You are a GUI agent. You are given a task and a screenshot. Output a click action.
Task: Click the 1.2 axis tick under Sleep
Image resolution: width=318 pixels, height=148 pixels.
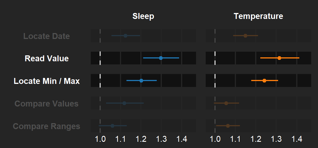[141, 139]
